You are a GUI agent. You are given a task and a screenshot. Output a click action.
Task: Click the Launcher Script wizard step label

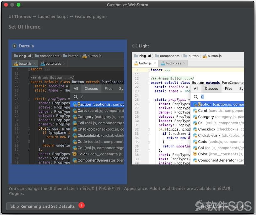(x=53, y=17)
